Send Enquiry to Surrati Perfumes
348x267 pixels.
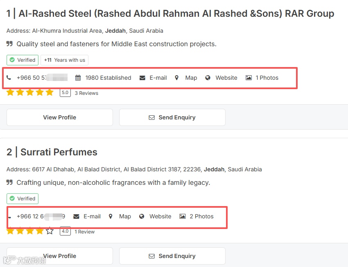click(172, 256)
